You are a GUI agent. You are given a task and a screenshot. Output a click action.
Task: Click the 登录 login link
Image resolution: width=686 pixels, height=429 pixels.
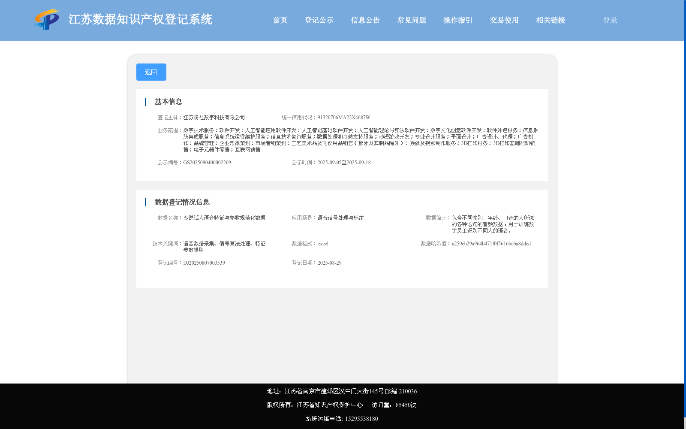[610, 20]
